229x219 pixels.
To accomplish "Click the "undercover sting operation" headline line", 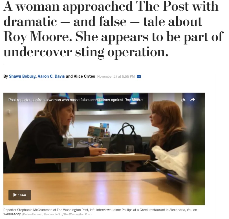I will click(x=86, y=52).
